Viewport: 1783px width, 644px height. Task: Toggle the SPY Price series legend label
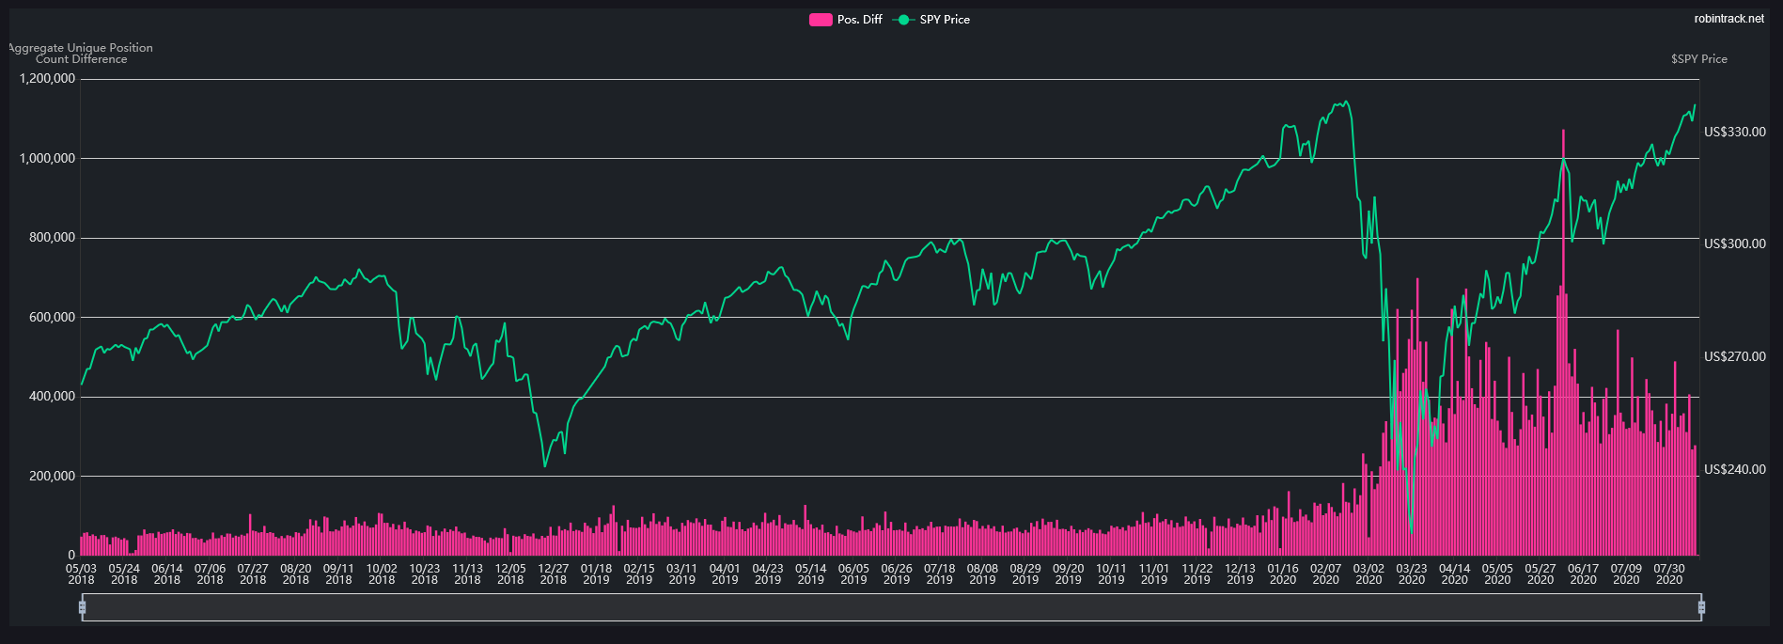coord(945,20)
